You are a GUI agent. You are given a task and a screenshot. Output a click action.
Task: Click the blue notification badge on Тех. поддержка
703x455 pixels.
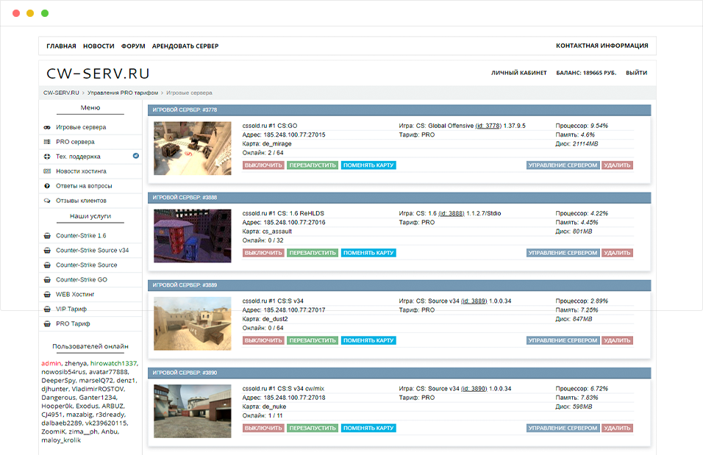[135, 157]
